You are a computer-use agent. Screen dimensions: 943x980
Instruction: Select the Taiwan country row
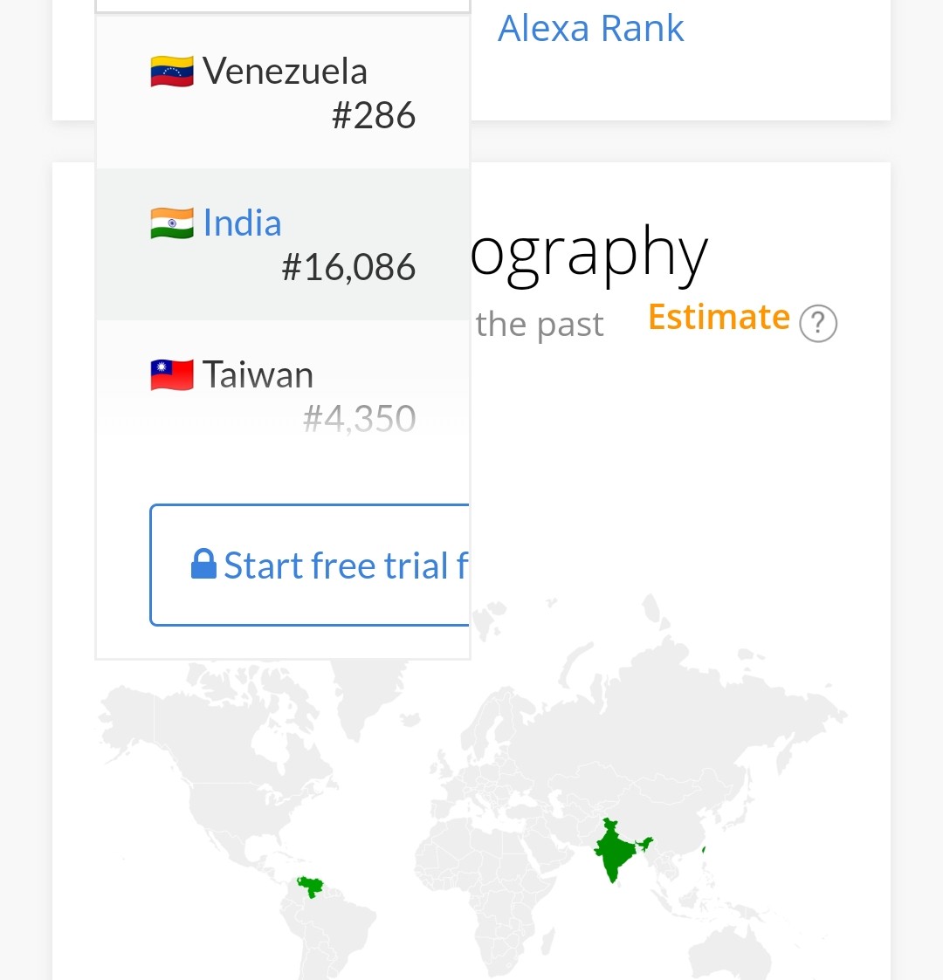283,396
